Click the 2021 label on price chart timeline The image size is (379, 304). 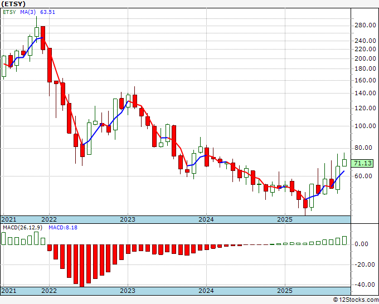click(9, 219)
